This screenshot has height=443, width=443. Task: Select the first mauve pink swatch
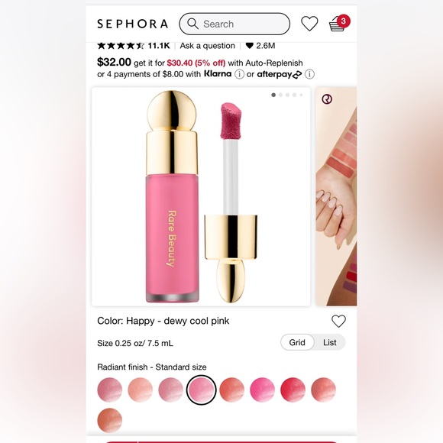[110, 390]
